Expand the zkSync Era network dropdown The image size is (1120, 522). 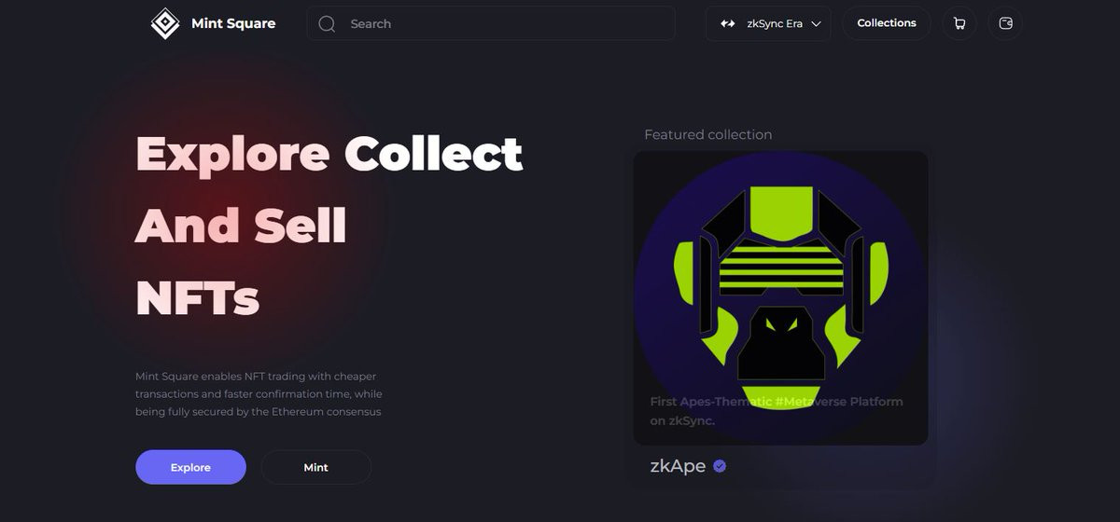click(768, 23)
